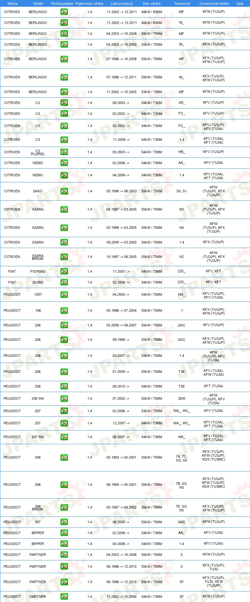
Task: Select the SAXO model cell
Action: coord(38,191)
